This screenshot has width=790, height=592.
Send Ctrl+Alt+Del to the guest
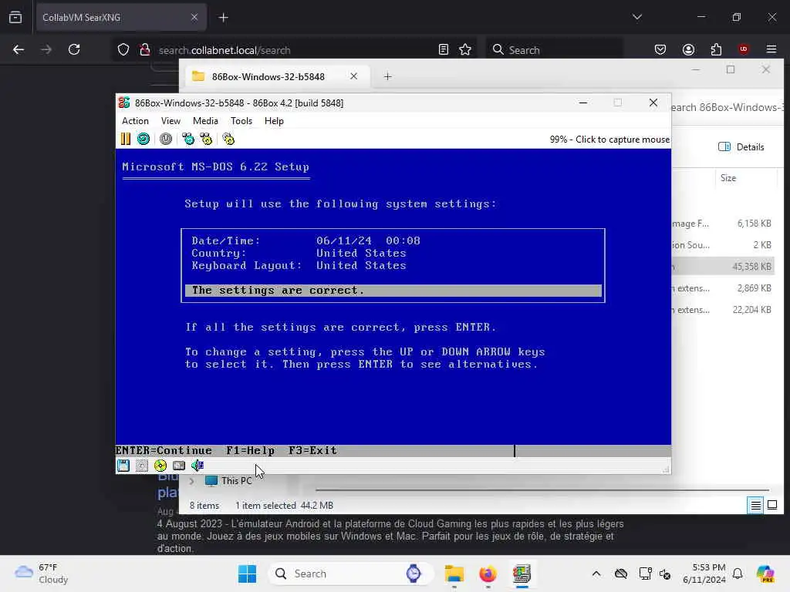[x=188, y=139]
